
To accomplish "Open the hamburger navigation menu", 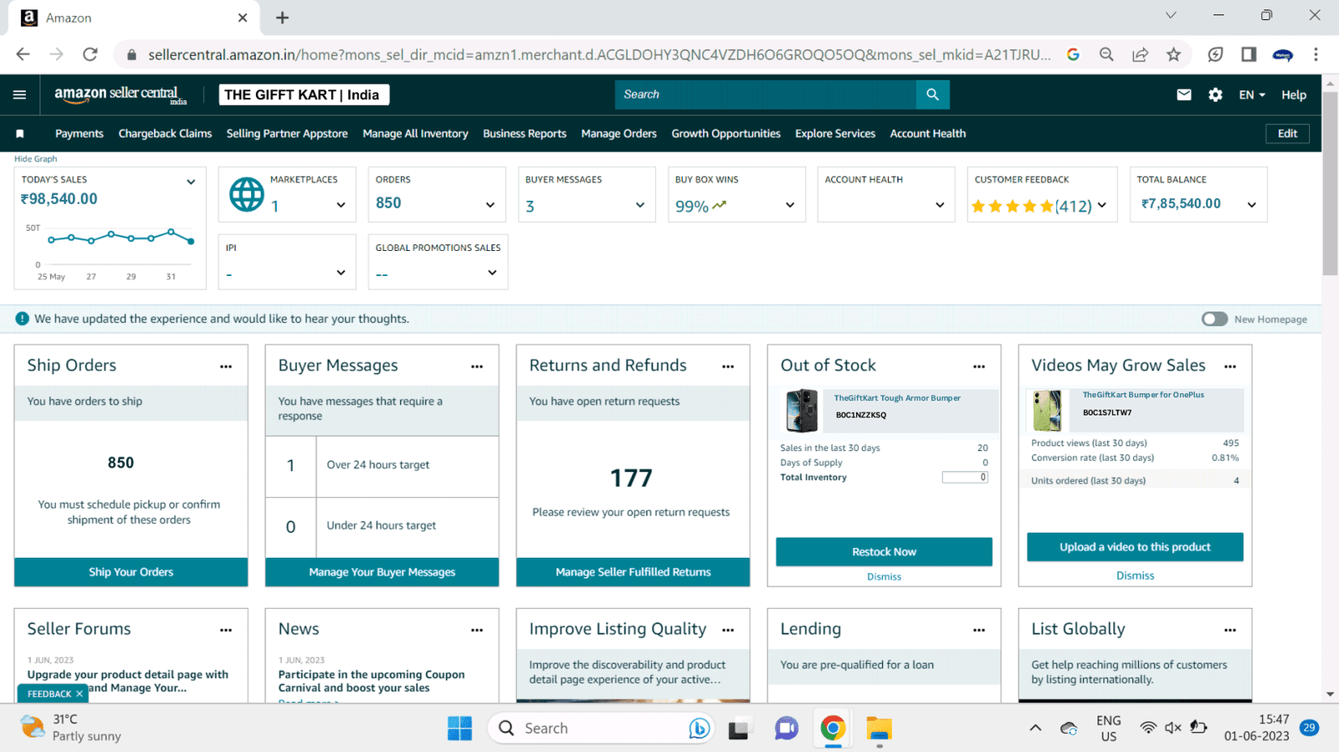I will click(x=19, y=95).
